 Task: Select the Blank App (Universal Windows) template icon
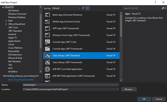(47, 15)
